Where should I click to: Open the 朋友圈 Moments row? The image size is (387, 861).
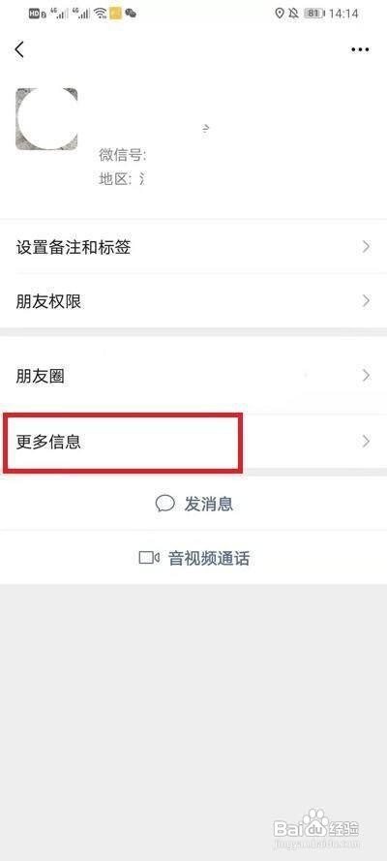point(193,376)
